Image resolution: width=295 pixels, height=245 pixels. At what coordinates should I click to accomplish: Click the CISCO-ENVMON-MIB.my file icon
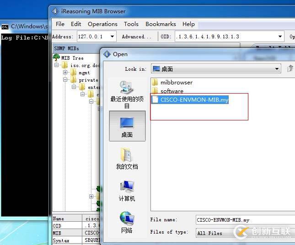point(155,99)
